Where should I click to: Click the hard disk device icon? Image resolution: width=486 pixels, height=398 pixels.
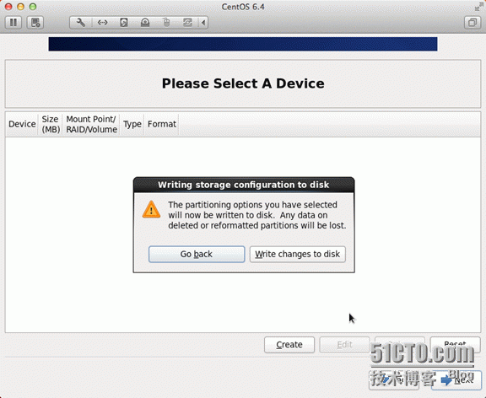point(124,23)
